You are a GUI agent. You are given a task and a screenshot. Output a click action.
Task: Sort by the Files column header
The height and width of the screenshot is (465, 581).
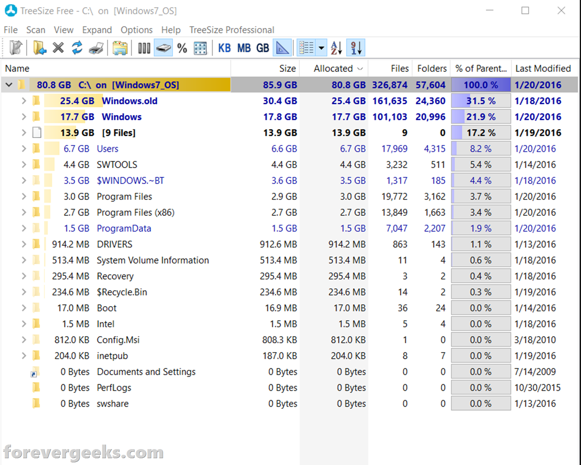(x=390, y=68)
